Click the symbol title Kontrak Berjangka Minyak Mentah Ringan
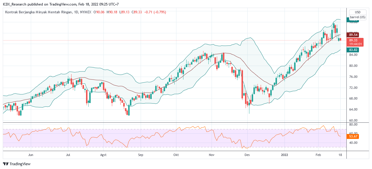Screen dimensions: 372x169 (38, 12)
